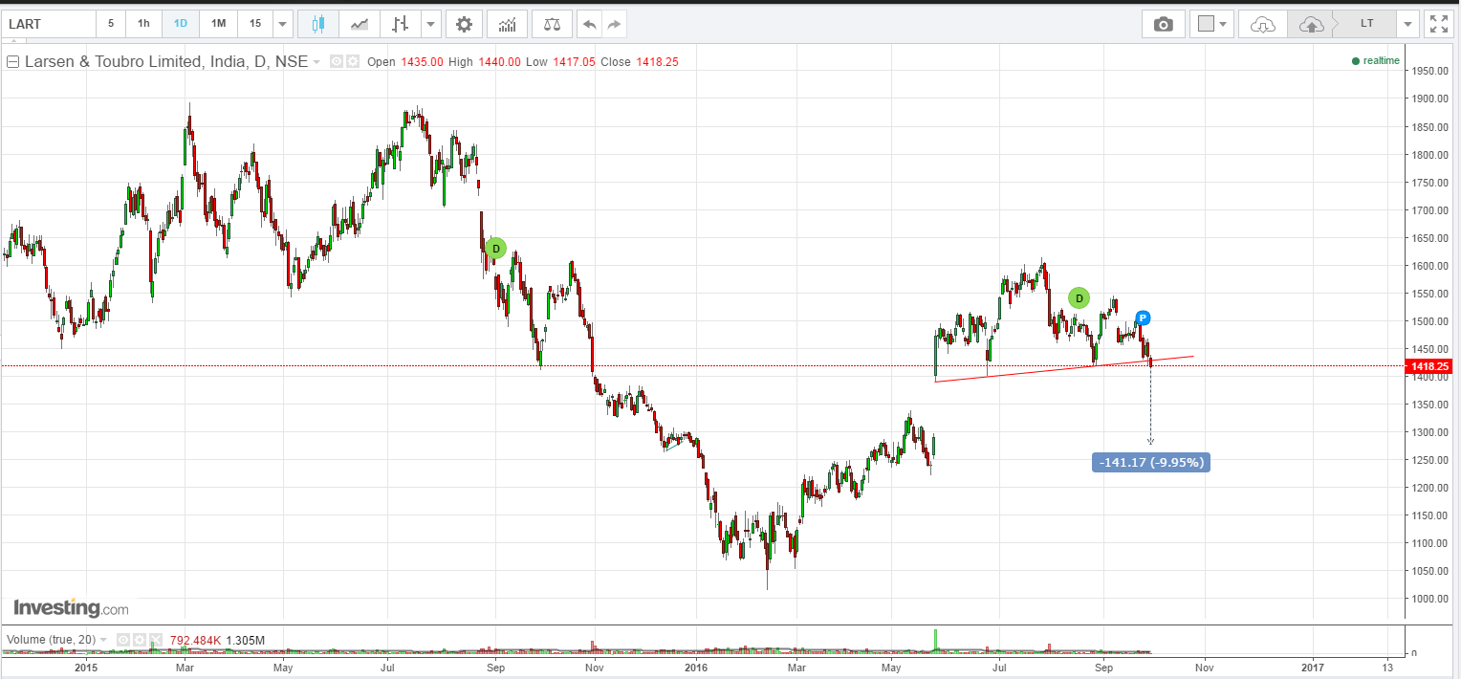Open the LT saved layout dropdown arrow
The image size is (1461, 679).
[1407, 24]
